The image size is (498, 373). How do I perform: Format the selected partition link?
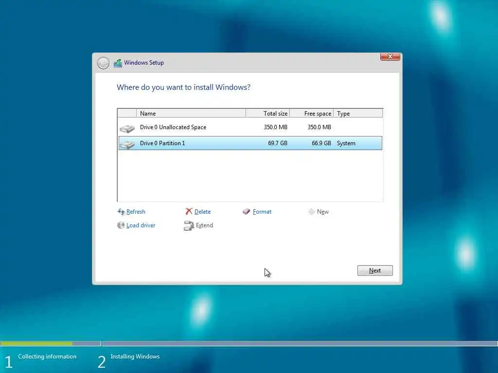tap(262, 212)
